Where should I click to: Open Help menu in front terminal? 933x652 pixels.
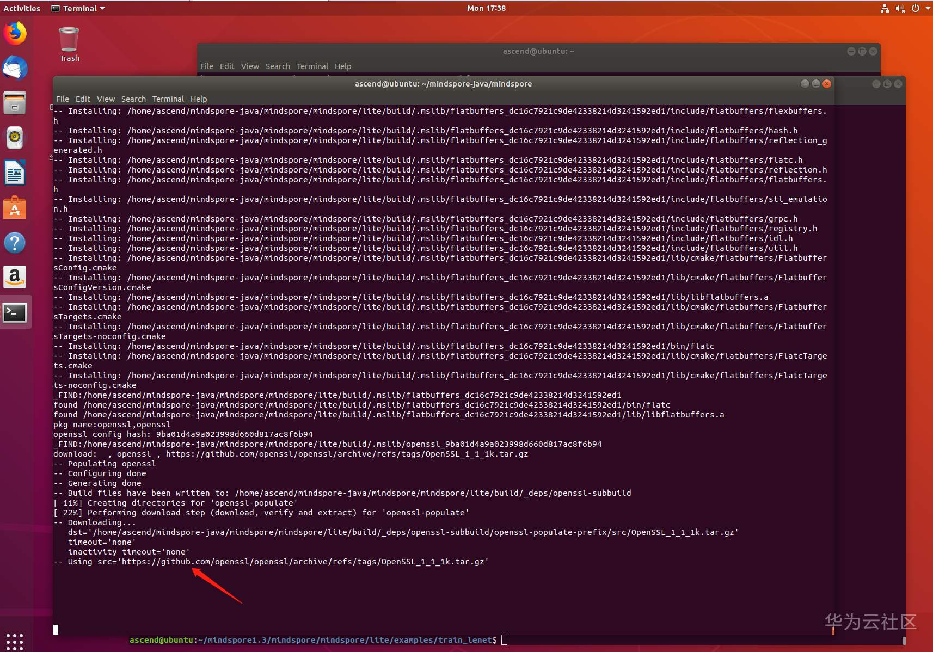[199, 99]
